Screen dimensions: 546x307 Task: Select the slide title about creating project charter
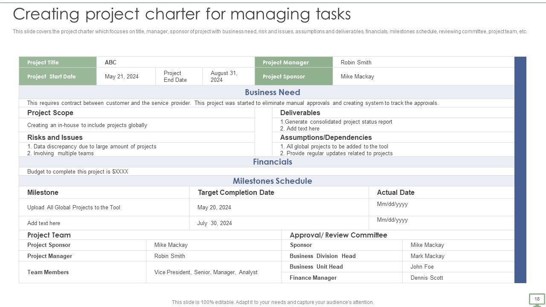coord(182,14)
